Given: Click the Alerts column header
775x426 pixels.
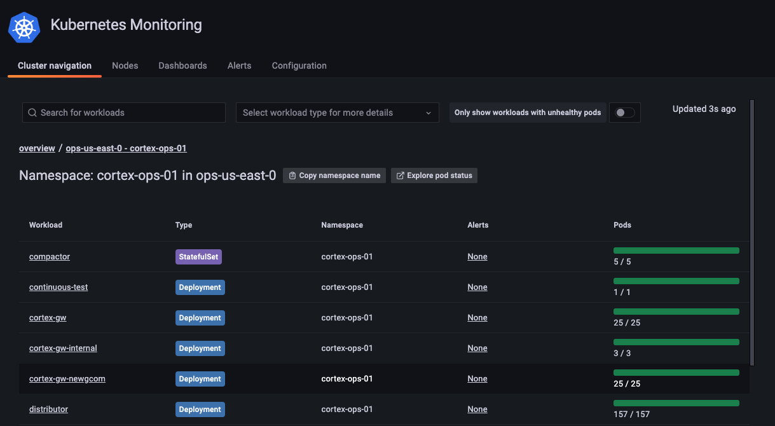Looking at the screenshot, I should tap(478, 225).
